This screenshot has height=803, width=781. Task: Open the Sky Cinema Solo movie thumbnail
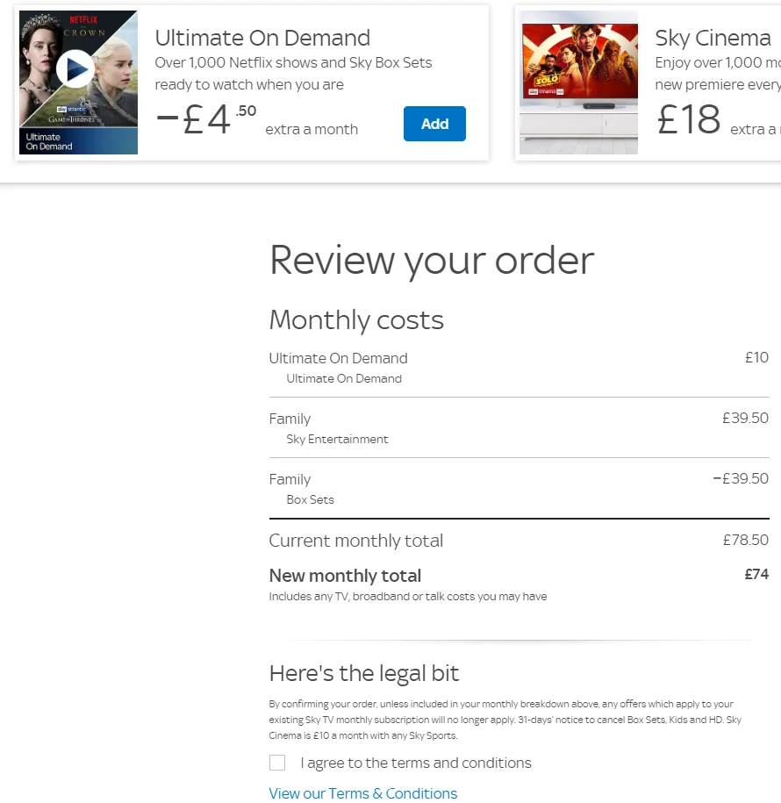[x=578, y=82]
